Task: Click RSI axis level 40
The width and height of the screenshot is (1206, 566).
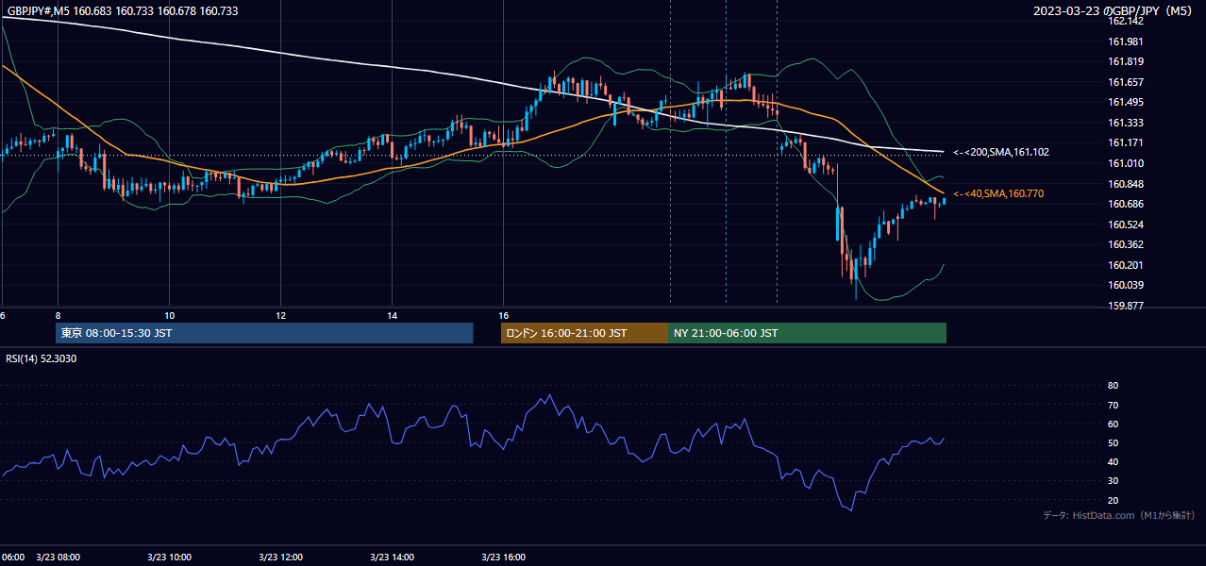Action: coord(1113,461)
